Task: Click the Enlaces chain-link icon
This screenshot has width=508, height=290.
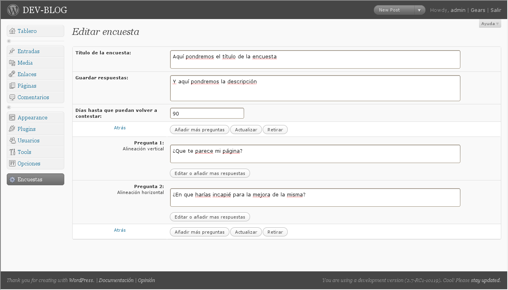Action: coord(12,74)
